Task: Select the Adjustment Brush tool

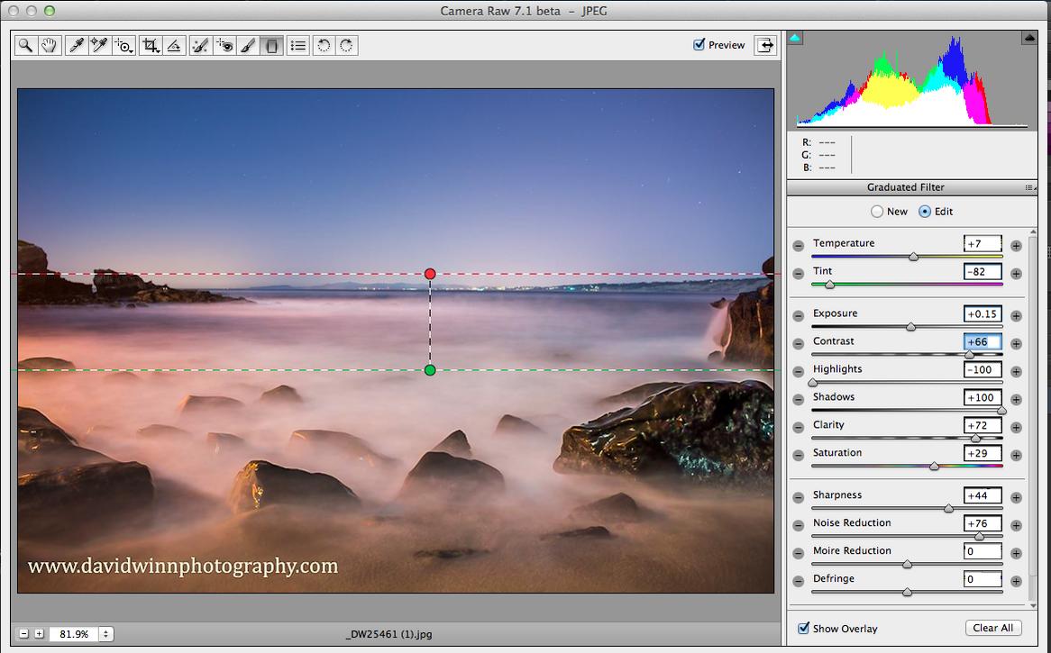Action: pyautogui.click(x=248, y=45)
